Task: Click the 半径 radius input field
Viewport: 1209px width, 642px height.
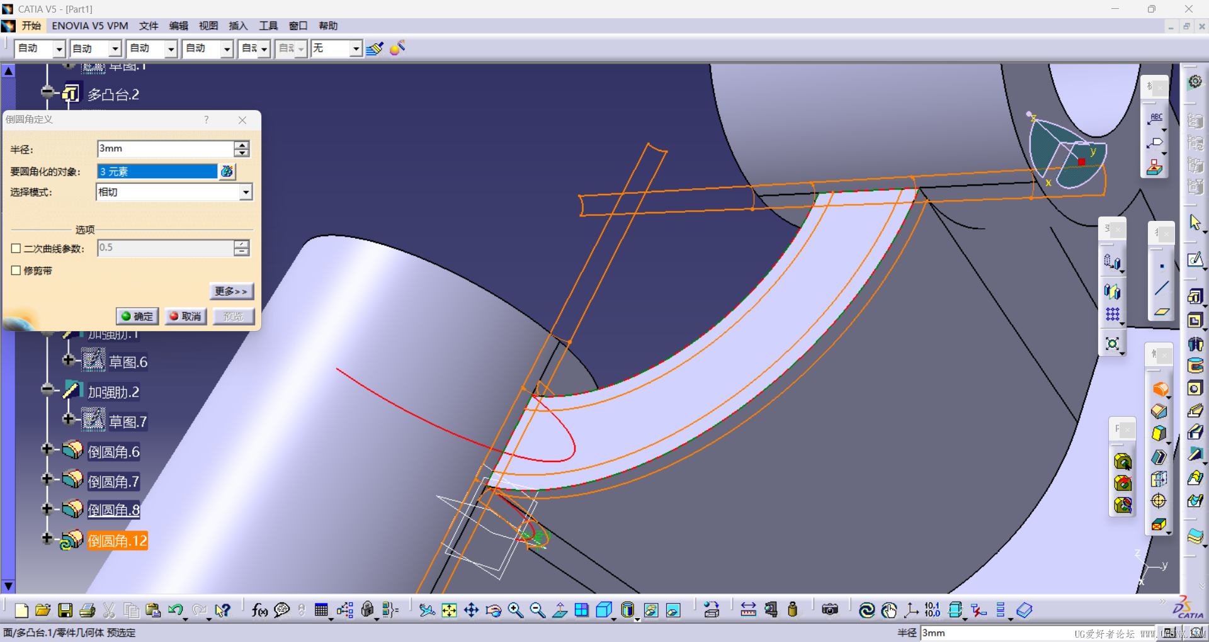Action: click(165, 149)
